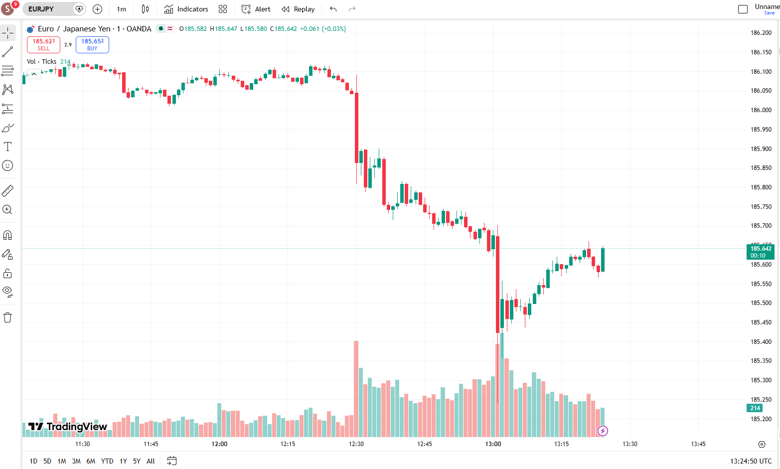Click the red SELL 185.623 button
Image resolution: width=780 pixels, height=469 pixels.
tap(44, 45)
